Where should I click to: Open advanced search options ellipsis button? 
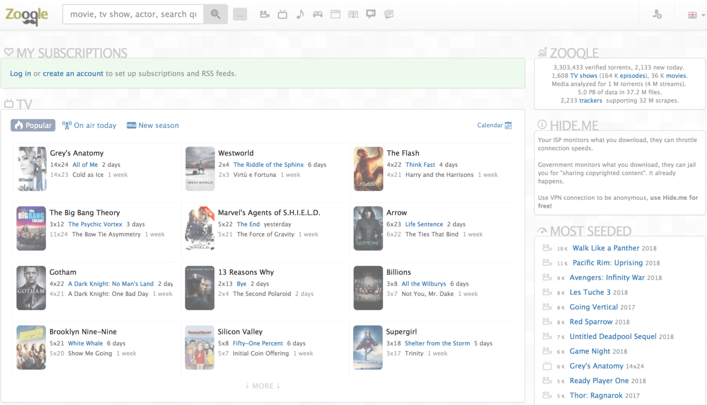point(240,15)
